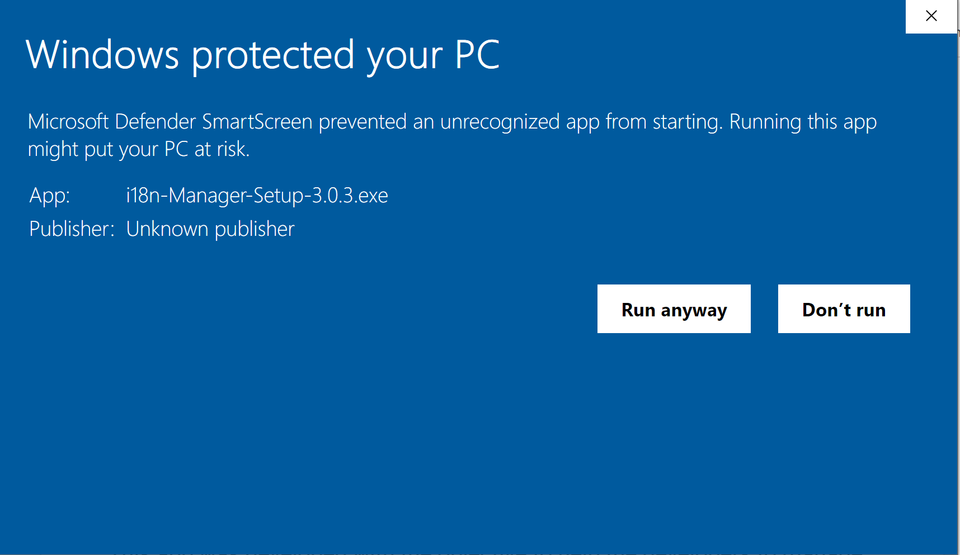The height and width of the screenshot is (555, 960).
Task: Click "at risk." ending the warning message
Action: 222,149
